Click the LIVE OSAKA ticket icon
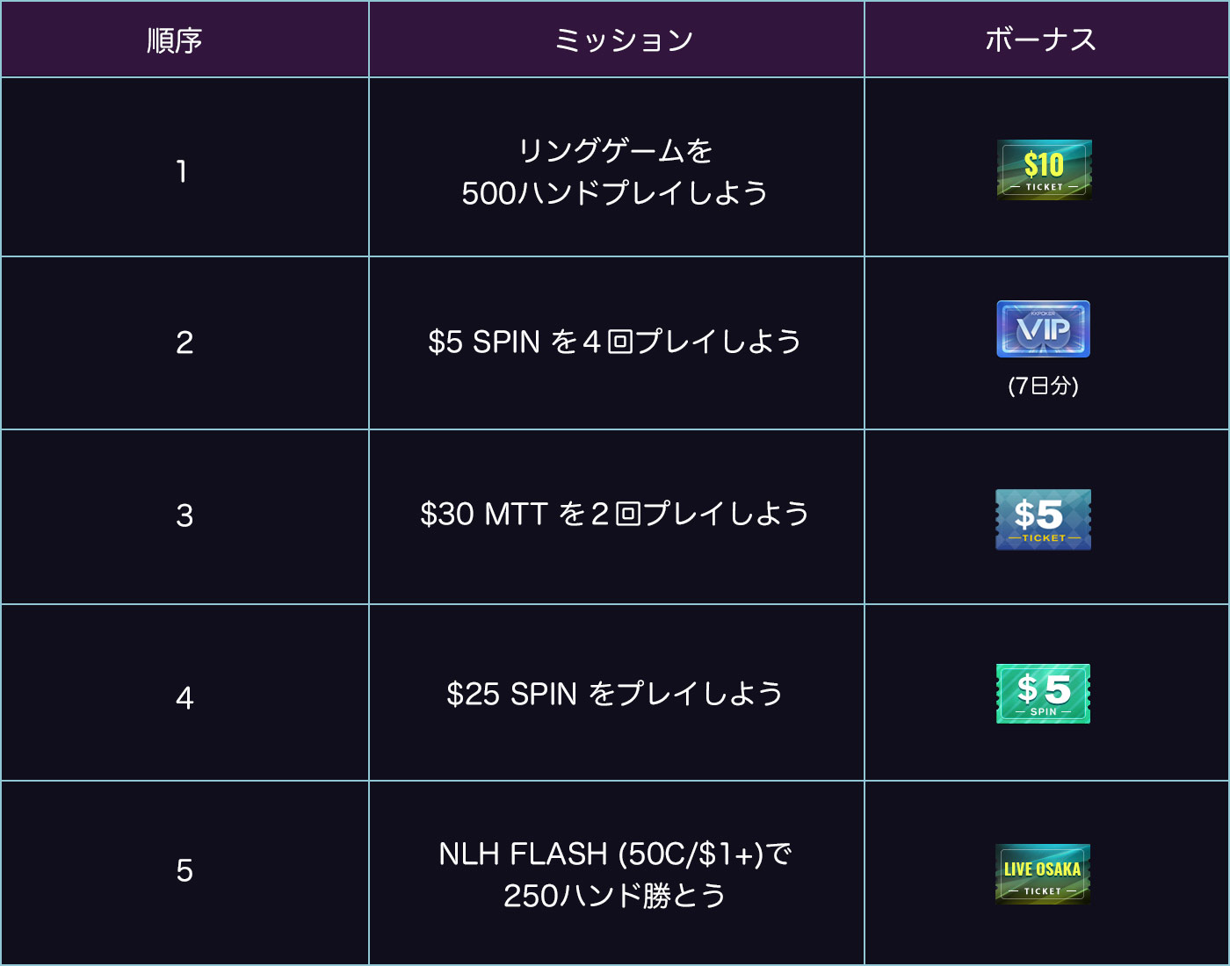Viewport: 1230px width, 966px height. pyautogui.click(x=1043, y=874)
